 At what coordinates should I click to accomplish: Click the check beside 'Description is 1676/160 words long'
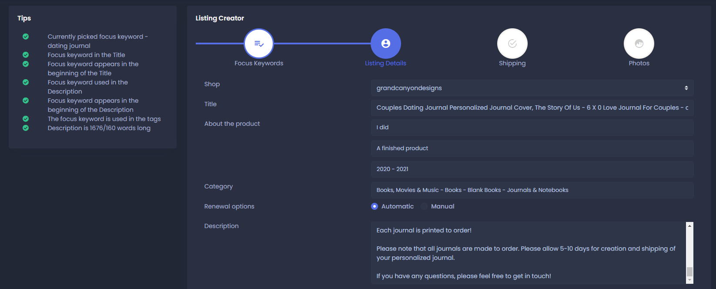click(26, 128)
